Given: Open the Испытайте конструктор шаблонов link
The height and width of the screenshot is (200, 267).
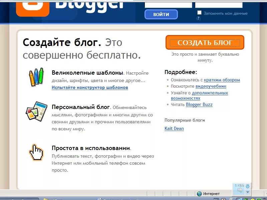Looking at the screenshot, I should pyautogui.click(x=90, y=87).
